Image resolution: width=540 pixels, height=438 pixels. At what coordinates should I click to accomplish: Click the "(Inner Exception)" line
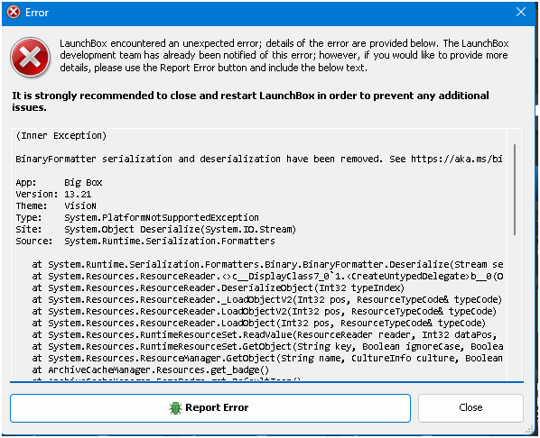click(x=61, y=135)
